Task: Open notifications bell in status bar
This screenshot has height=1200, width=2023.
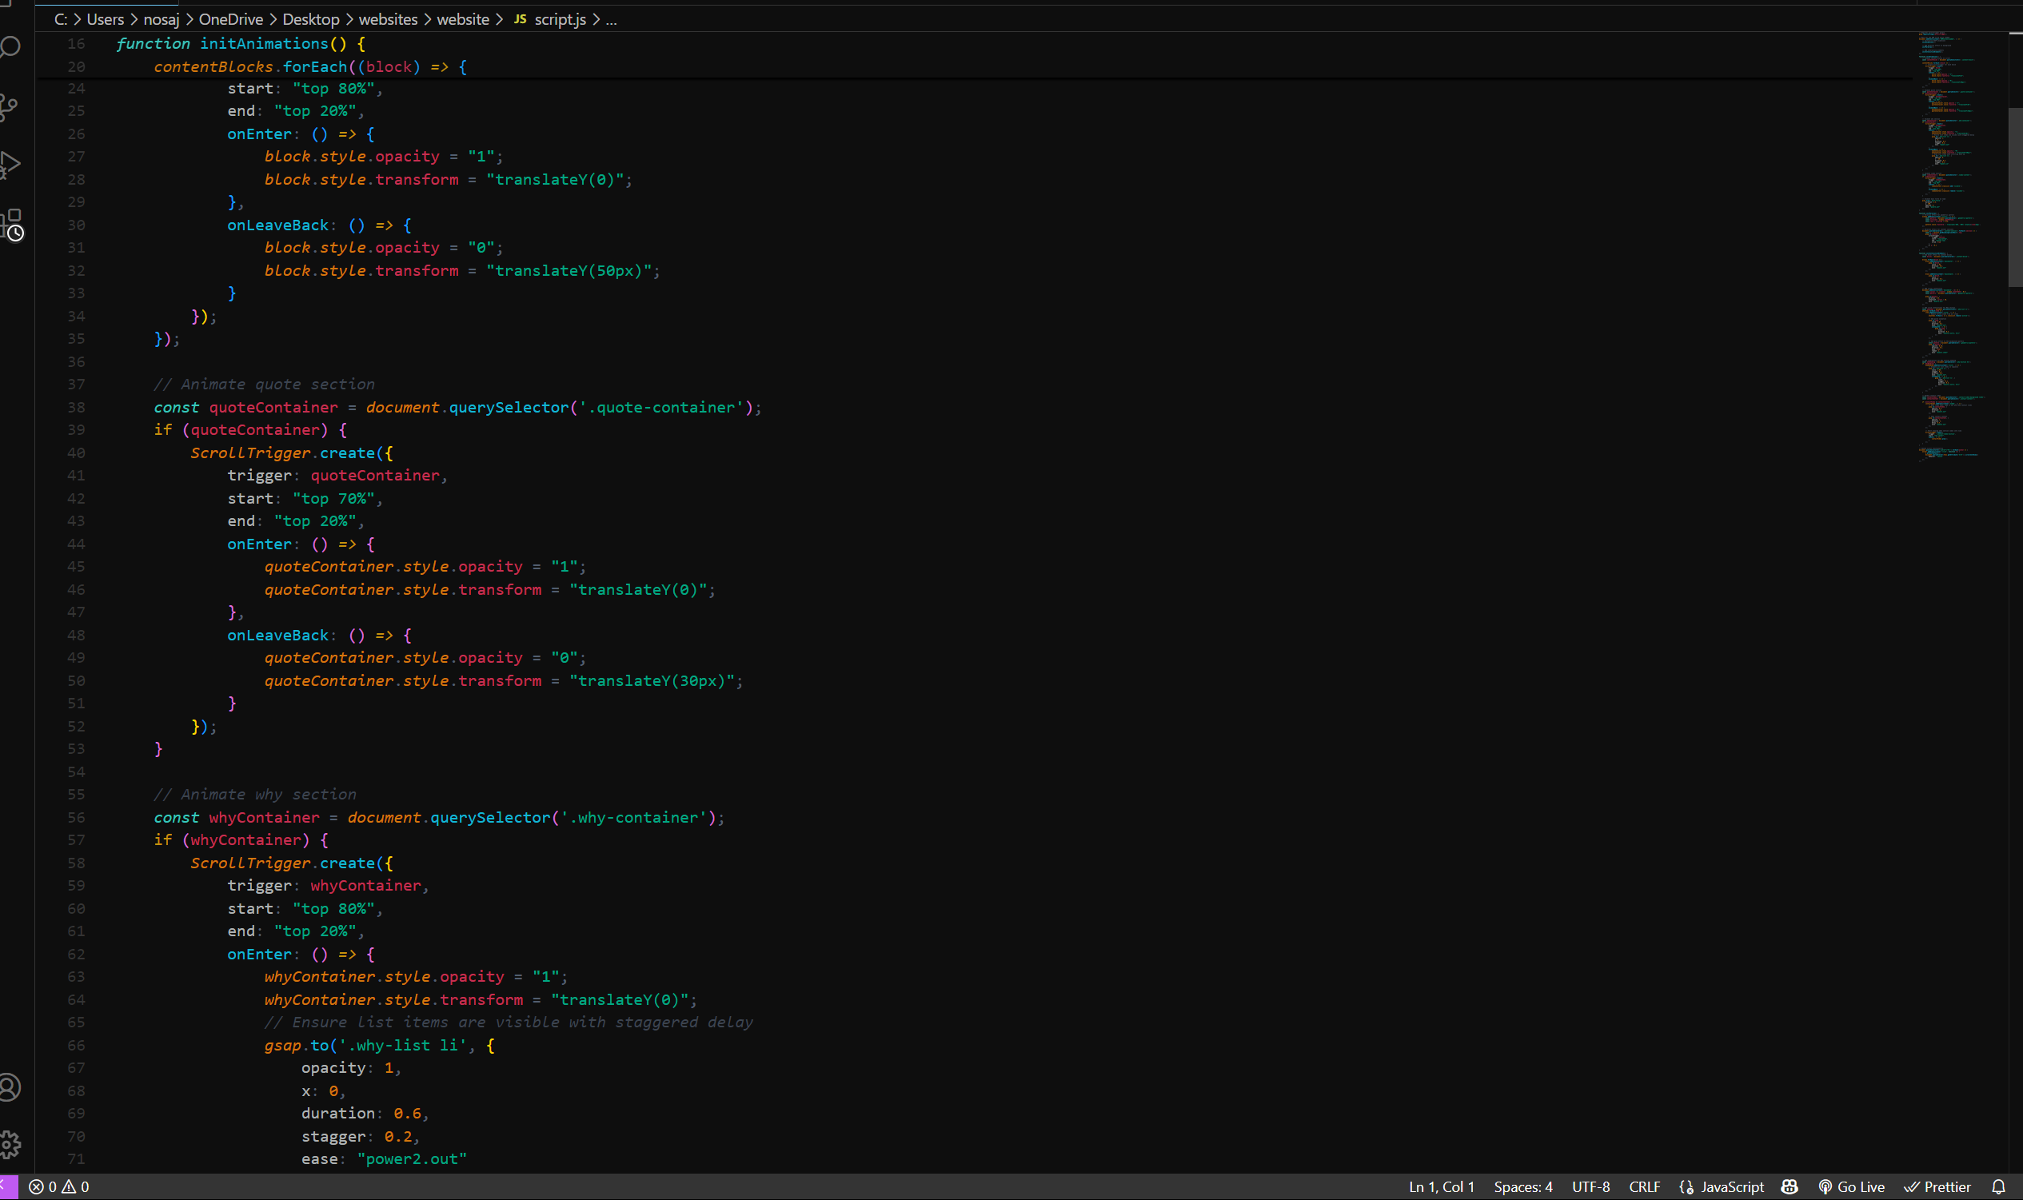Action: coord(1998,1186)
